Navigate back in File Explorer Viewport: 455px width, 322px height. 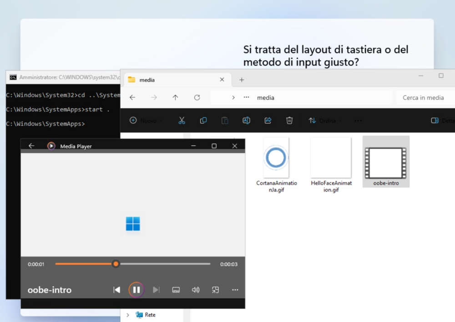tap(132, 97)
